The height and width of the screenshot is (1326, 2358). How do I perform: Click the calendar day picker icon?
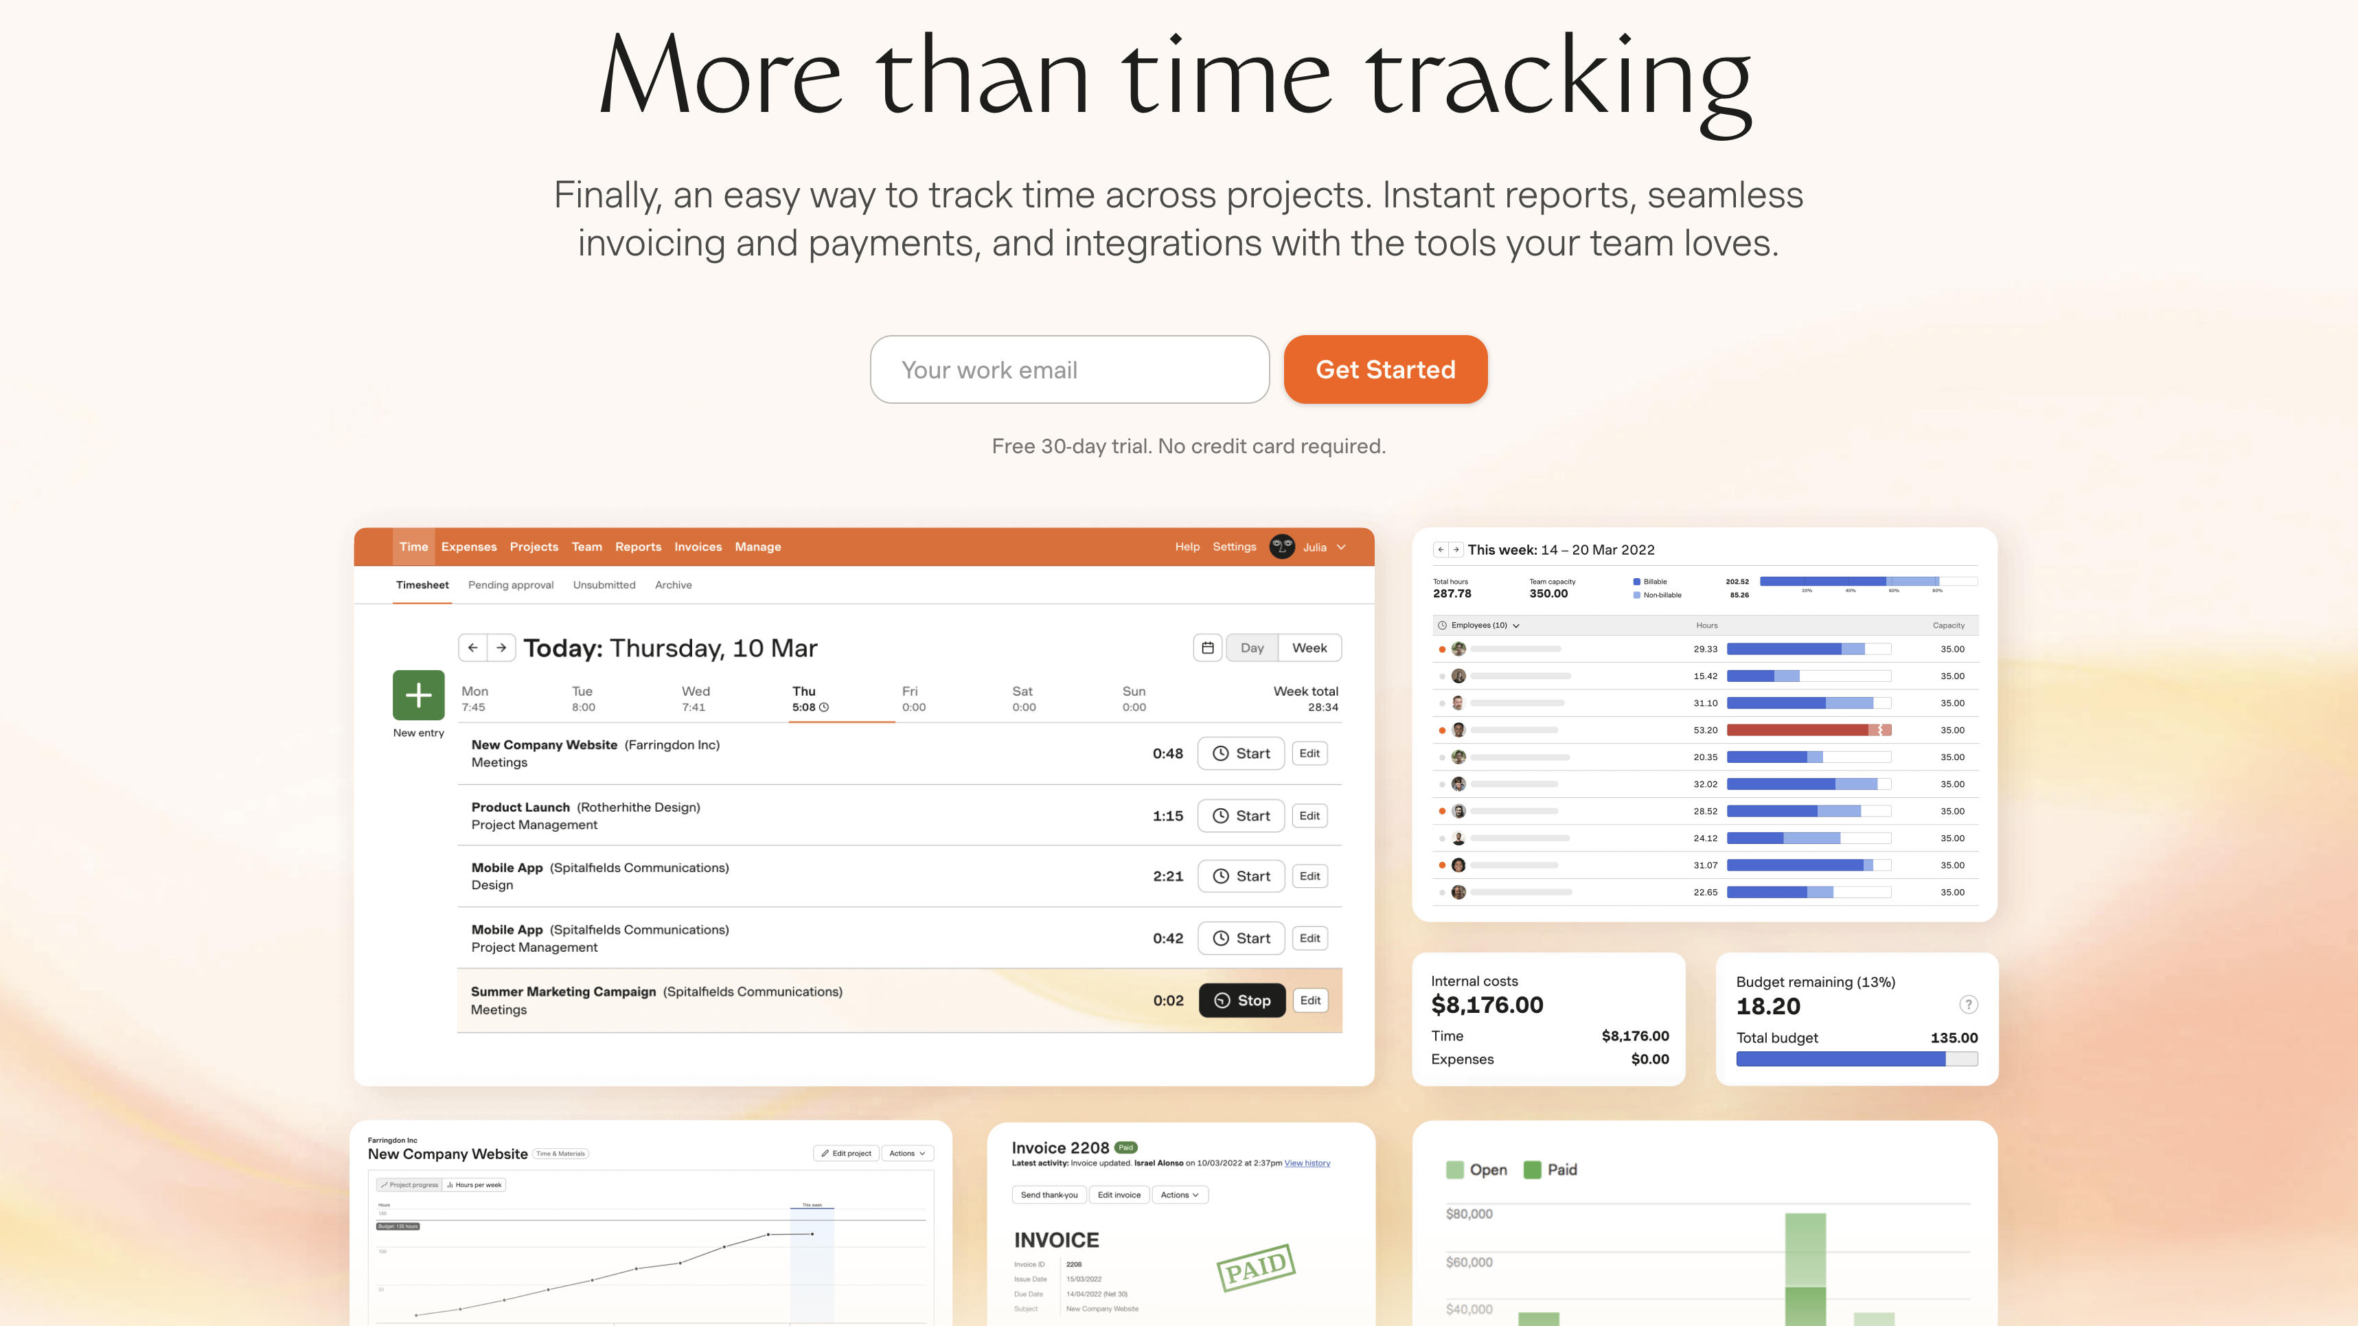point(1206,646)
